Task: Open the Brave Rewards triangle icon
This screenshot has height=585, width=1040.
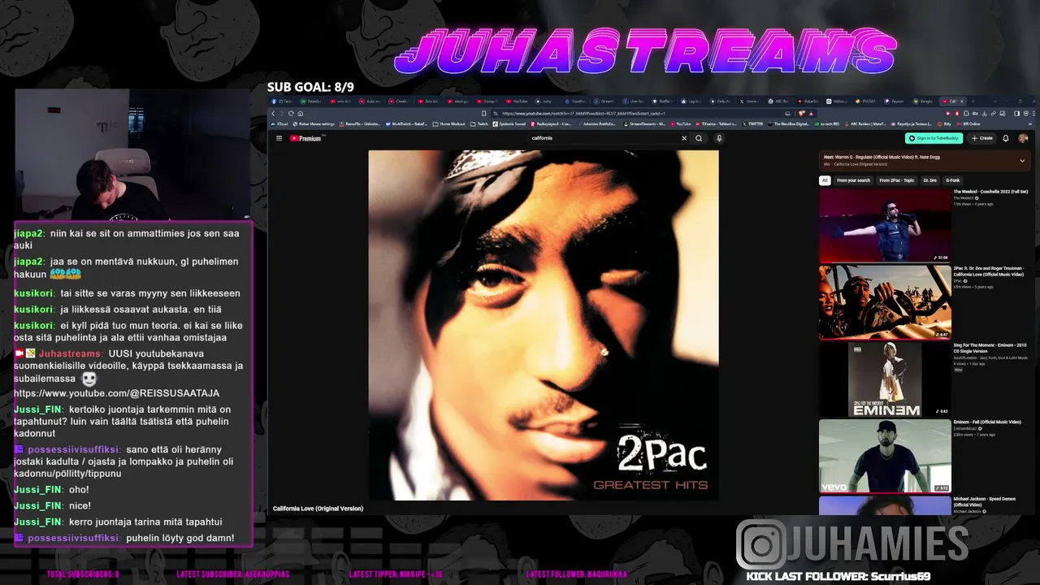Action: coord(811,114)
